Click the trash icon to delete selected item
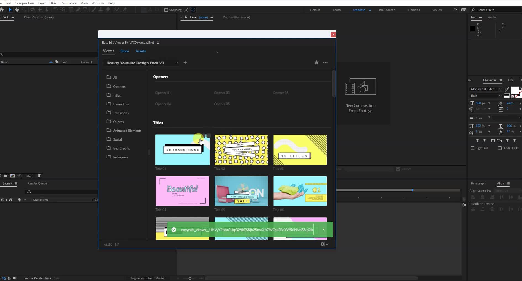This screenshot has width=522, height=281. (39, 176)
